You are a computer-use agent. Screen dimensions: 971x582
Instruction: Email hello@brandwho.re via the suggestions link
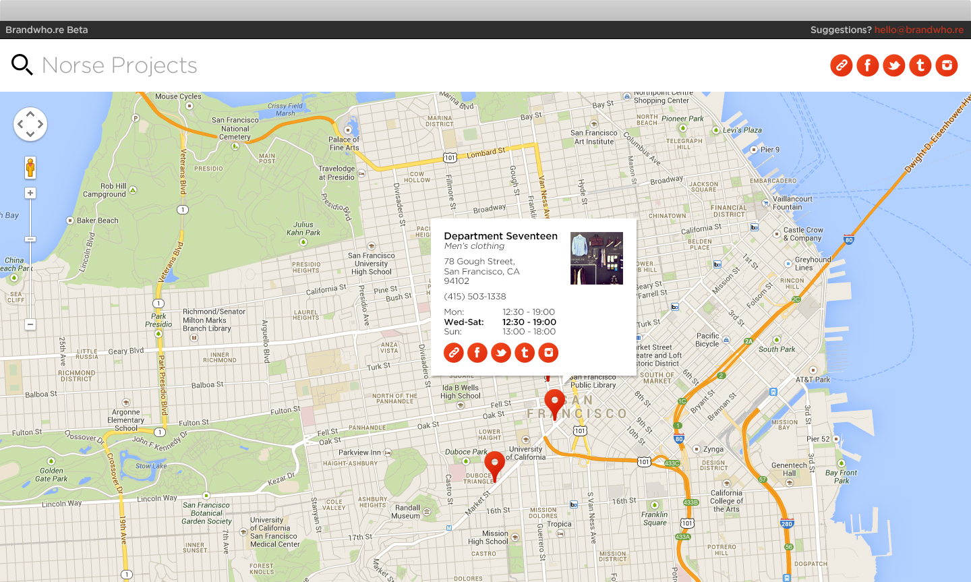pos(919,30)
